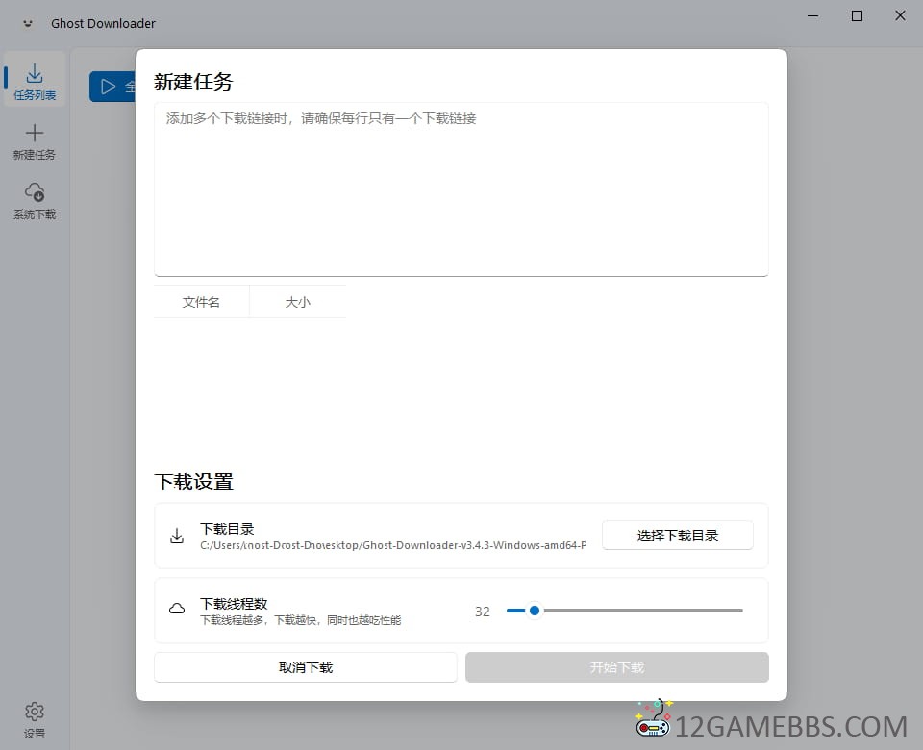Open 设置 gear icon at bottom left

pos(35,712)
